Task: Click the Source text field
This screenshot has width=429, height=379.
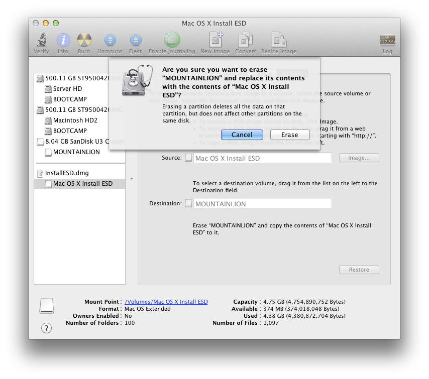Action: click(262, 158)
